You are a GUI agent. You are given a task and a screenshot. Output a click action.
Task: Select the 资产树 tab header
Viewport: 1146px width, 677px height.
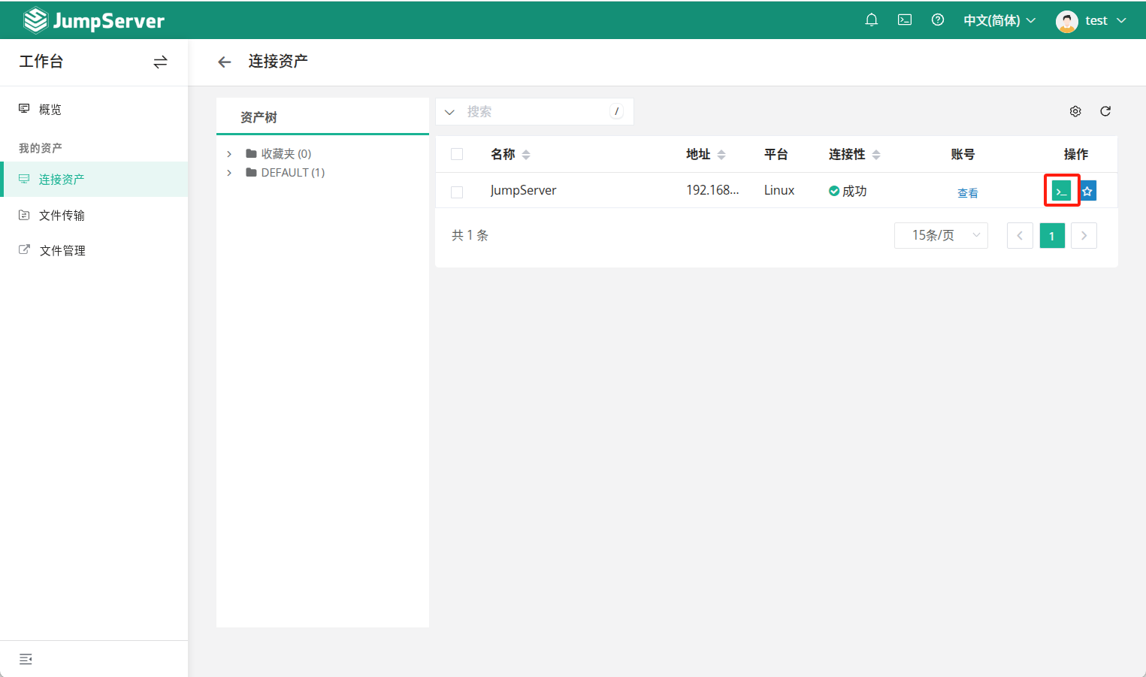259,117
